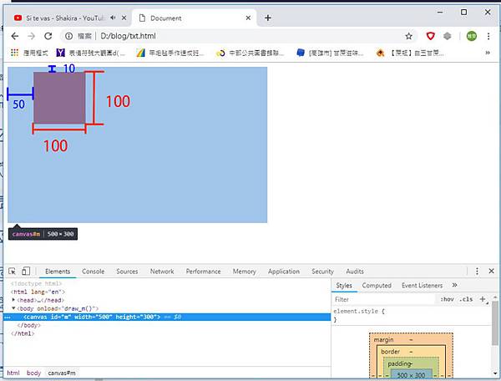Click the browser forward arrow
The image size is (501, 381).
32,36
